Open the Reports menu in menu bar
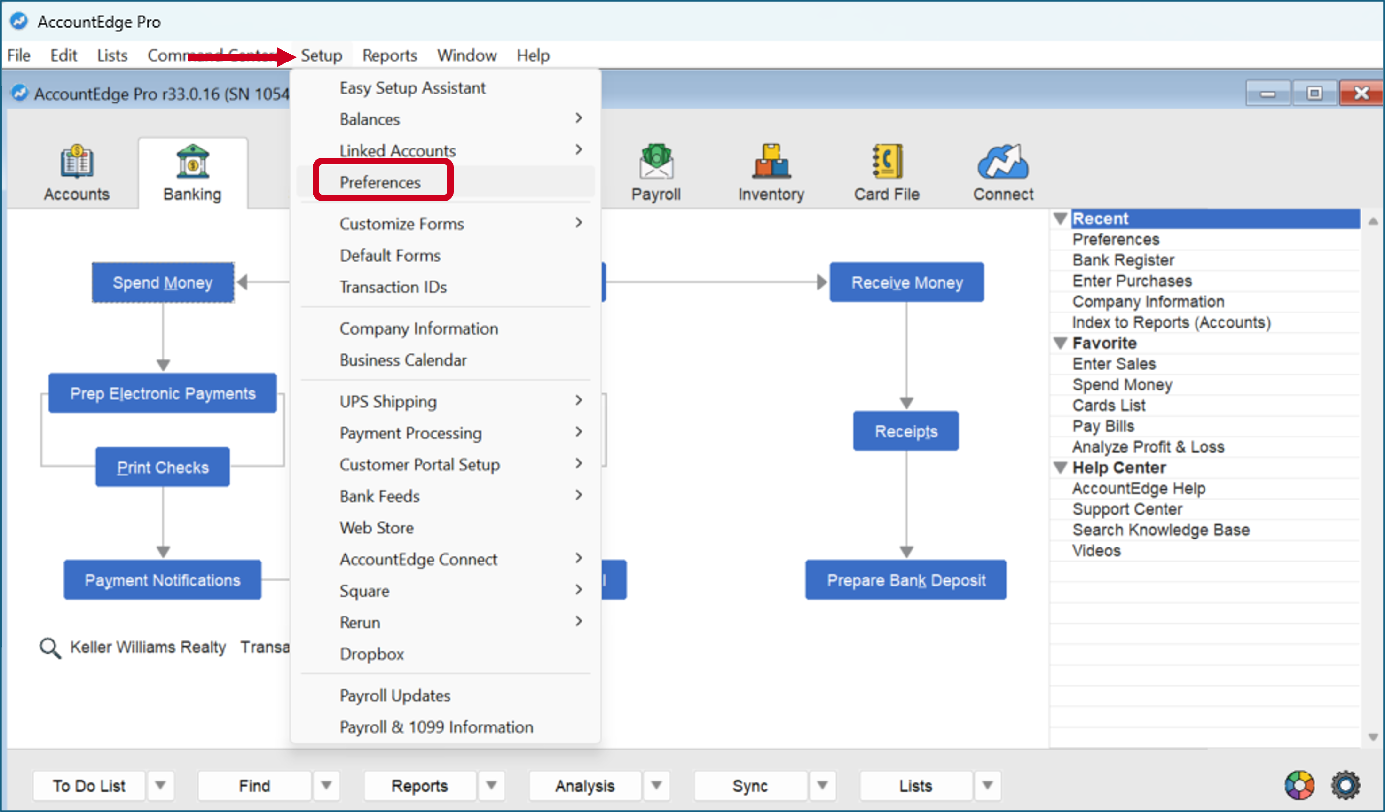This screenshot has height=812, width=1385. [x=390, y=55]
